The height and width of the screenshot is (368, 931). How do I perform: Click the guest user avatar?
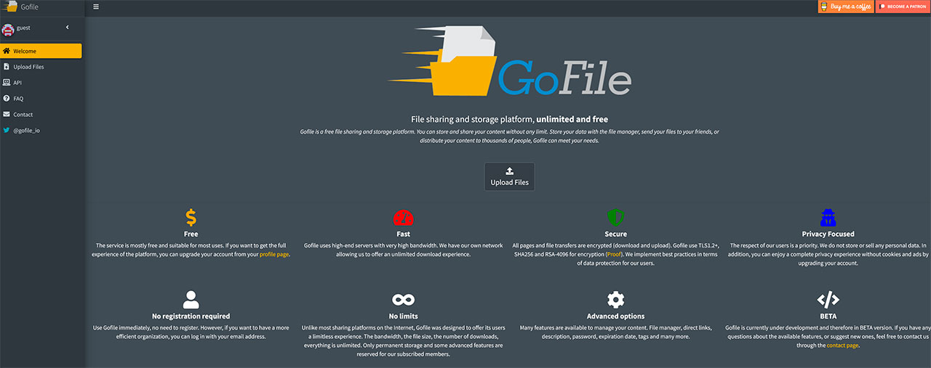pos(8,29)
